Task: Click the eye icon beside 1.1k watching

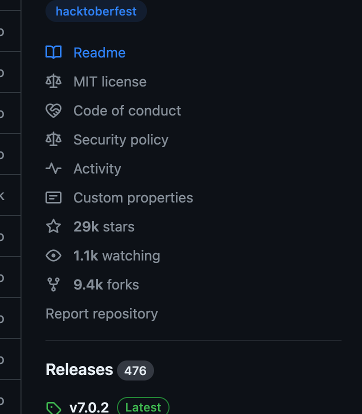Action: pyautogui.click(x=53, y=255)
